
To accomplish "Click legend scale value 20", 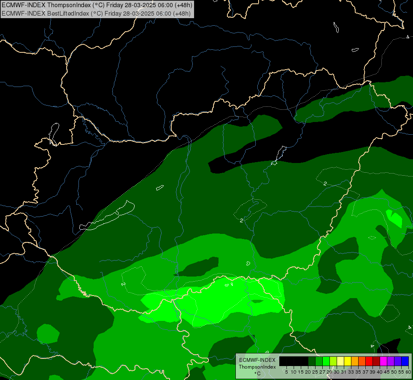I will [x=308, y=372].
